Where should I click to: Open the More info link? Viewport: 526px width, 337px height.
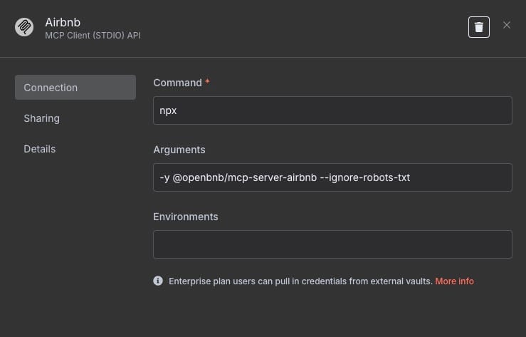pos(454,281)
